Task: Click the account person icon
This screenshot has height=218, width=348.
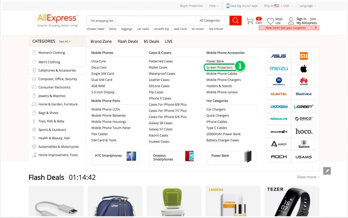Action: [x=291, y=21]
